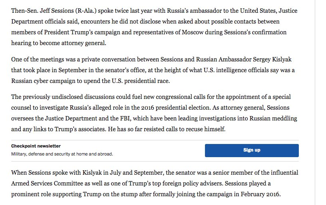Click the newsletter description about military and defense
This screenshot has width=326, height=205.
pos(62,154)
